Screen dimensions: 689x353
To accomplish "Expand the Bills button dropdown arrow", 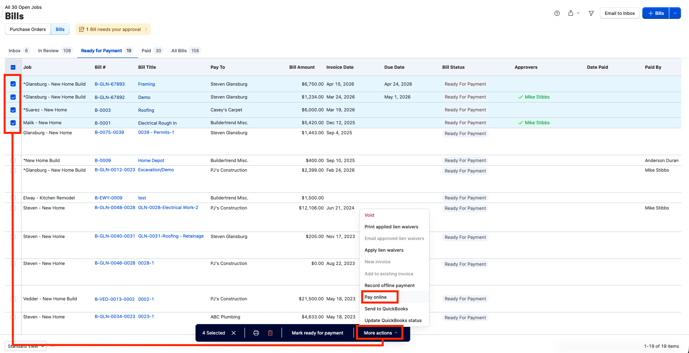I will [x=675, y=13].
